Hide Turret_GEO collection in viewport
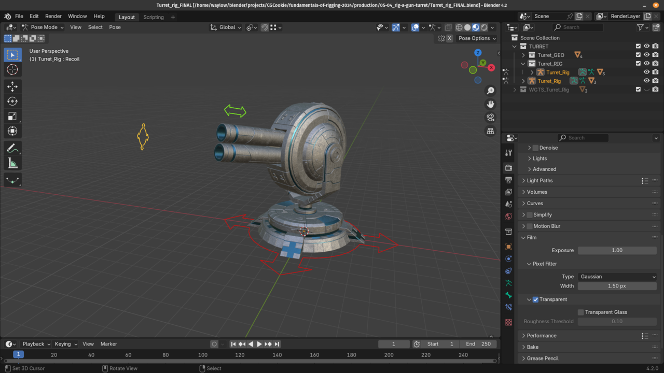The height and width of the screenshot is (373, 664). coord(646,55)
